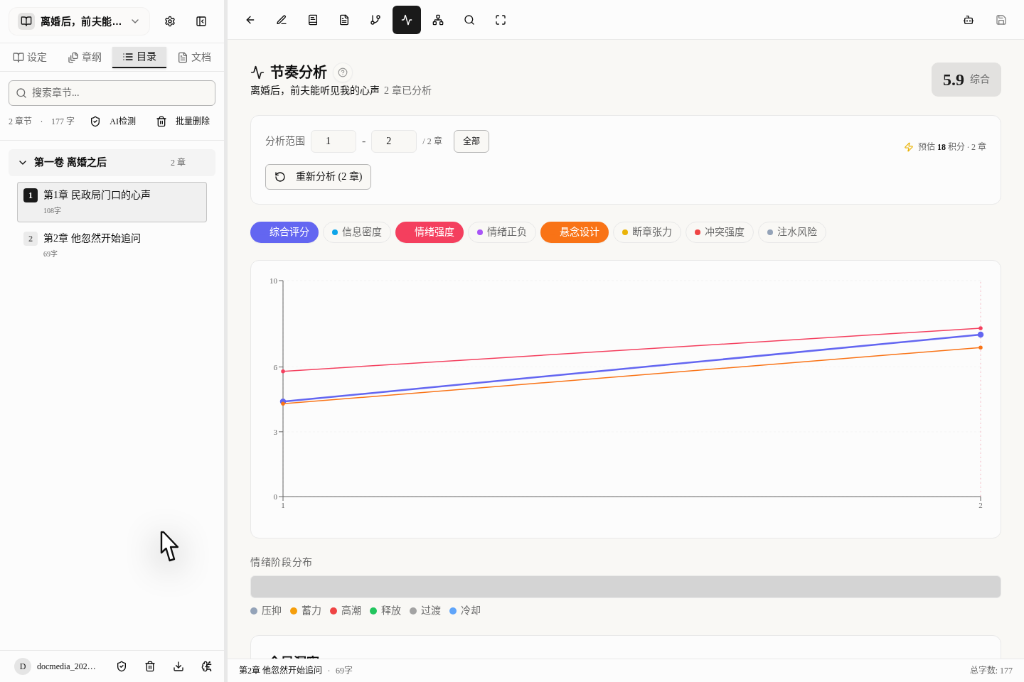1024x682 pixels.
Task: Go back using the left arrow icon
Action: tap(250, 20)
